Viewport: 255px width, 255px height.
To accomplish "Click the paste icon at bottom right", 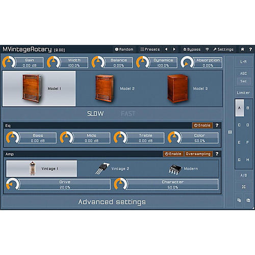I will pyautogui.click(x=248, y=200).
